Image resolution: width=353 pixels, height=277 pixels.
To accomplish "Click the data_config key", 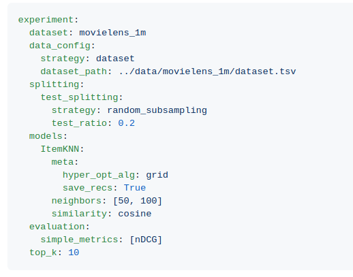I will pyautogui.click(x=60, y=46).
